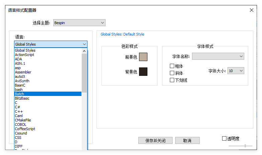The width and height of the screenshot is (262, 155).
Task: Pick CoffeeScript in the language list
Action: (48, 129)
